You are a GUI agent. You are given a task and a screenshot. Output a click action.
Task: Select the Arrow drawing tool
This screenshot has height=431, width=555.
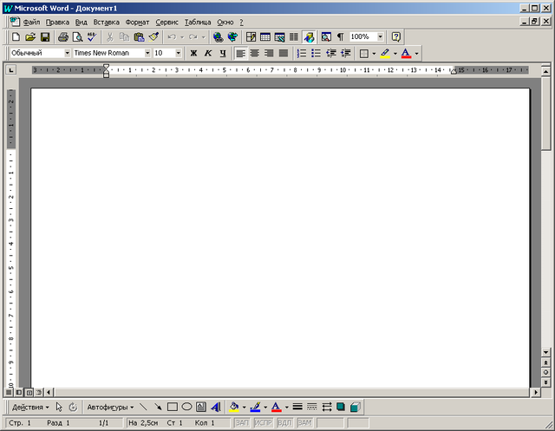click(x=158, y=407)
